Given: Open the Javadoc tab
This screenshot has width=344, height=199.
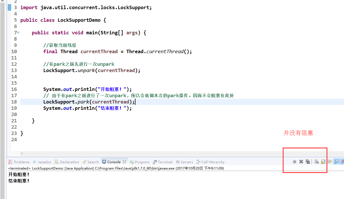Looking at the screenshot, I should [x=42, y=162].
